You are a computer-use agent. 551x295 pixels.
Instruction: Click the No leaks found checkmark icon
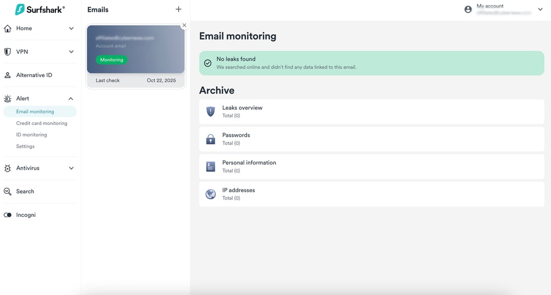coord(208,64)
